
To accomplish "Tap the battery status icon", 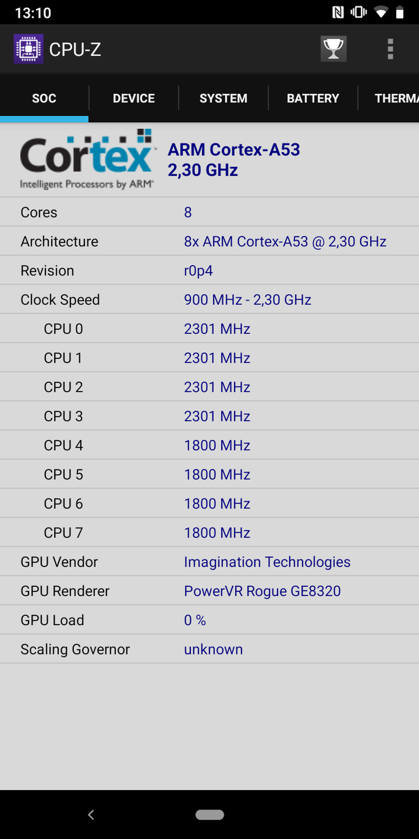I will coord(400,12).
